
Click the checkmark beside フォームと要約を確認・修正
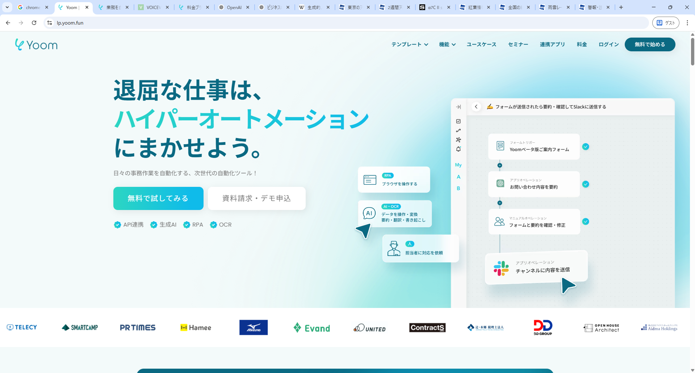[x=586, y=222]
